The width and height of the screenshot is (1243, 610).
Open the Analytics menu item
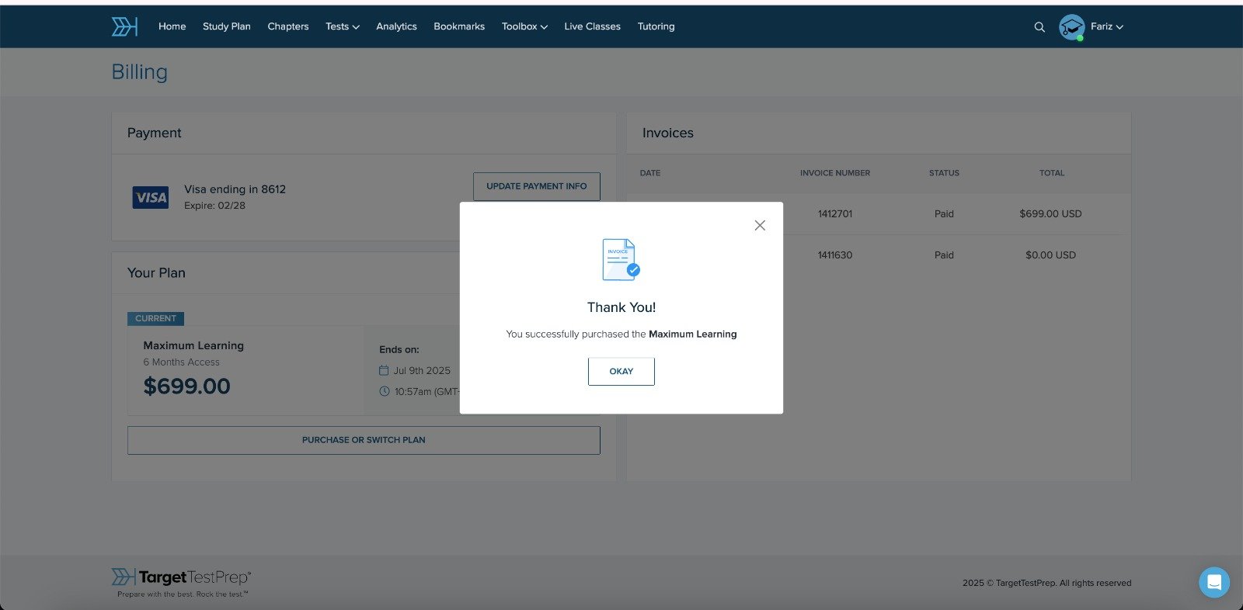click(396, 26)
